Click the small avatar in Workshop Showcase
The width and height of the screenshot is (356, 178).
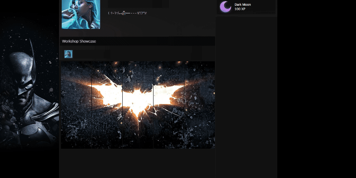[x=68, y=54]
